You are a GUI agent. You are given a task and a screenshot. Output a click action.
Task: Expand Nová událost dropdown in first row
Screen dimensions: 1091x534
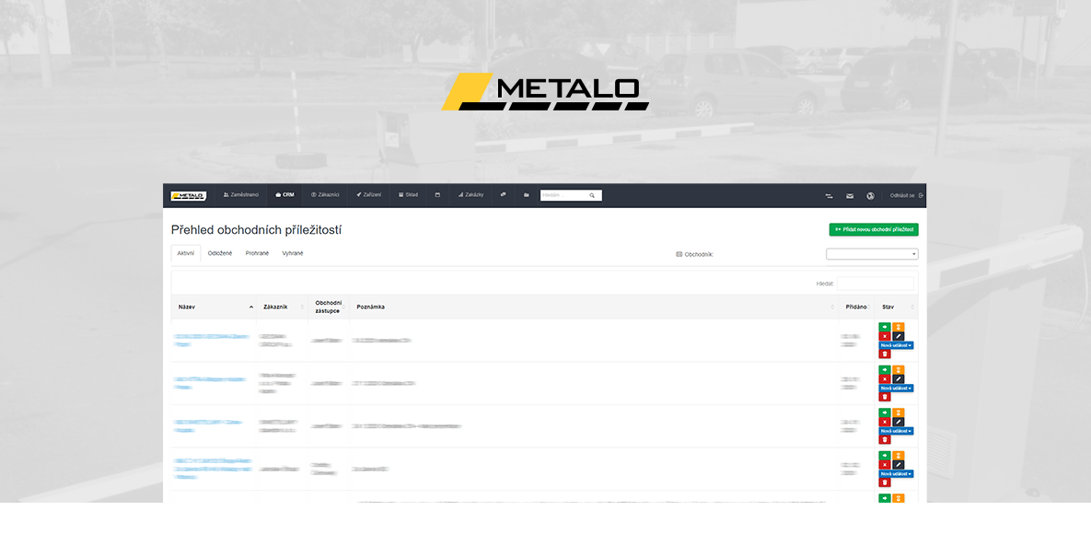(x=896, y=345)
